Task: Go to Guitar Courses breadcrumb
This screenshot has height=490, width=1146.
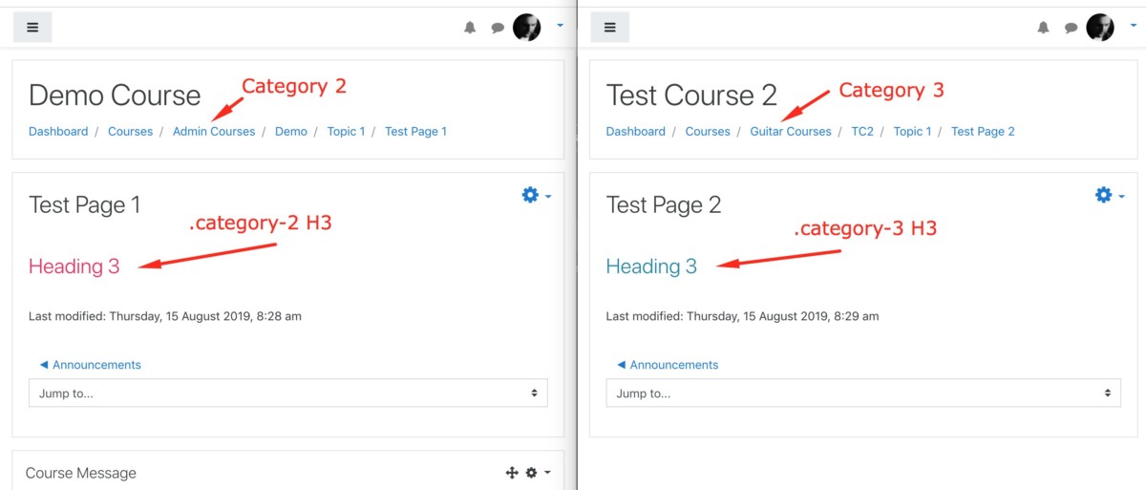Action: (791, 132)
